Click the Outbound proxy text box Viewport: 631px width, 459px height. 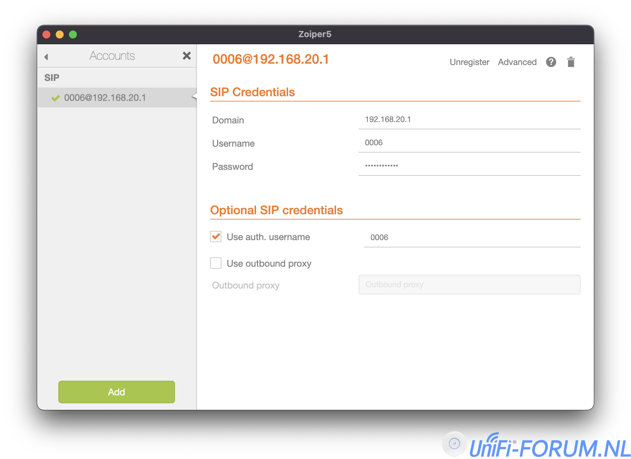469,285
